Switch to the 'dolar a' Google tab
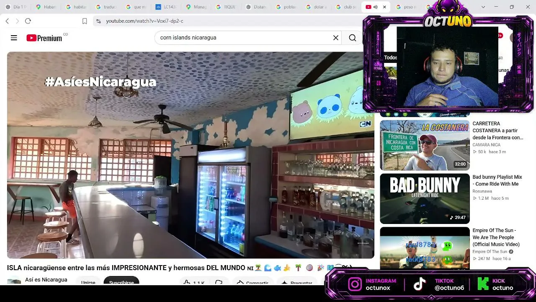Screen dimensions: 536x302 pyautogui.click(x=316, y=7)
